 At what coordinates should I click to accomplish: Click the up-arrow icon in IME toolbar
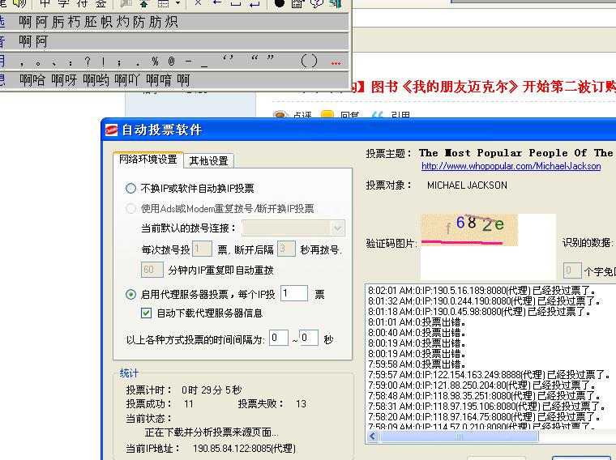point(143,3)
